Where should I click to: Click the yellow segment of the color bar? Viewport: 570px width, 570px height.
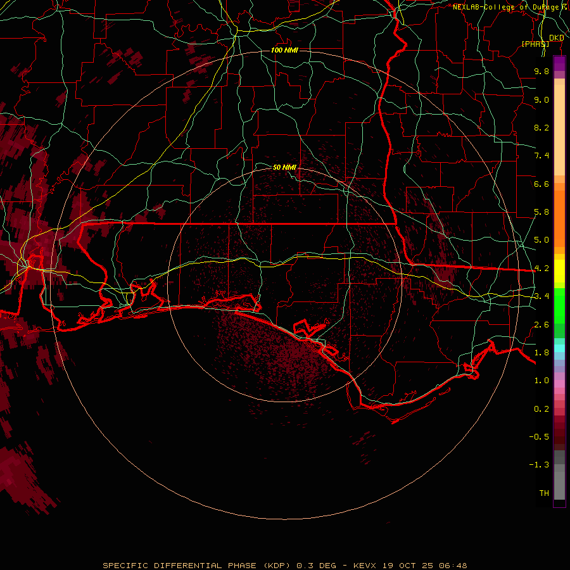559,271
